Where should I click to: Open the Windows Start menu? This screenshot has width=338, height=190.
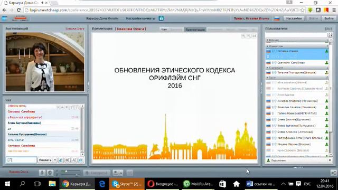tap(7, 184)
